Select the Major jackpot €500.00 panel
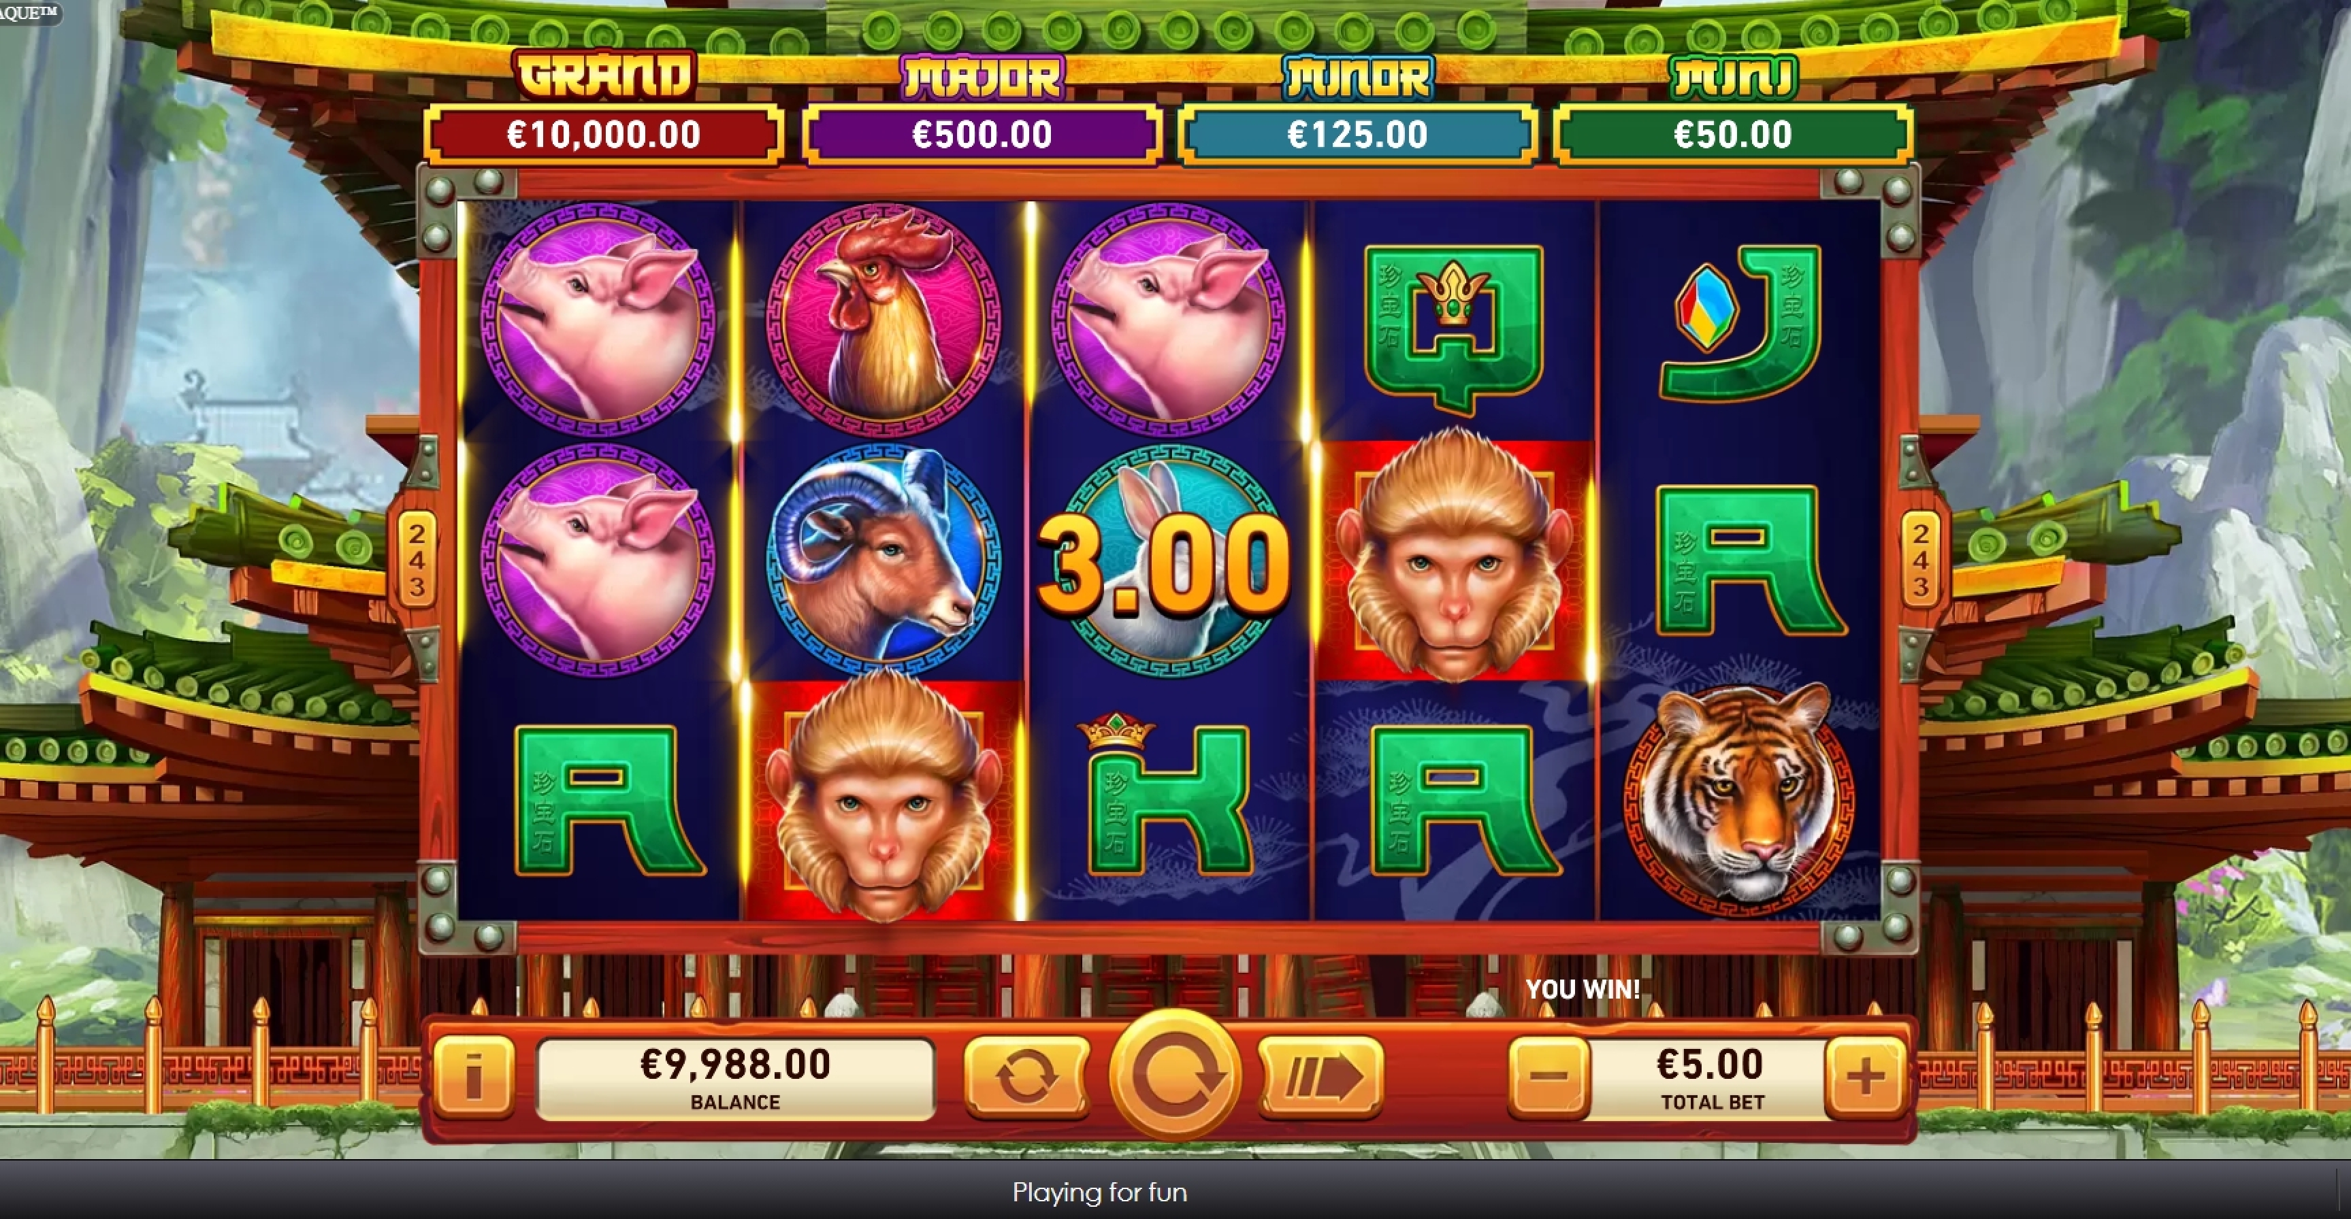The image size is (2351, 1219). point(982,135)
